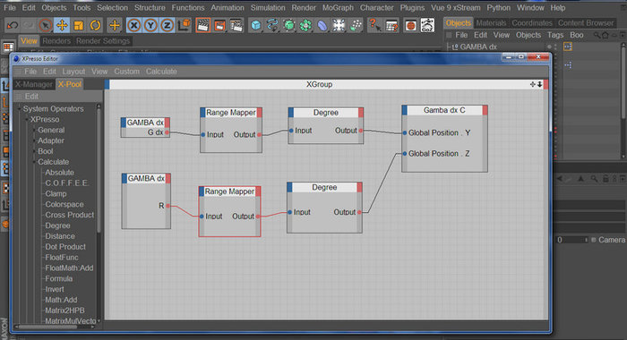Click the Help question mark cursor icon
627x340 pixels.
(x=374, y=26)
